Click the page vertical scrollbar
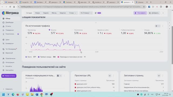This screenshot has width=173, height=97. [x=172, y=45]
